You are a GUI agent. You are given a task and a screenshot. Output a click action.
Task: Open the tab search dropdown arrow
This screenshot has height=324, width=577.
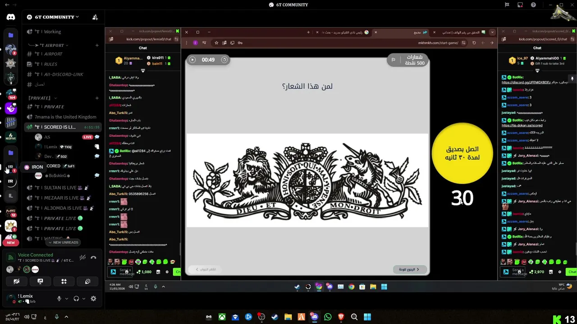492,32
